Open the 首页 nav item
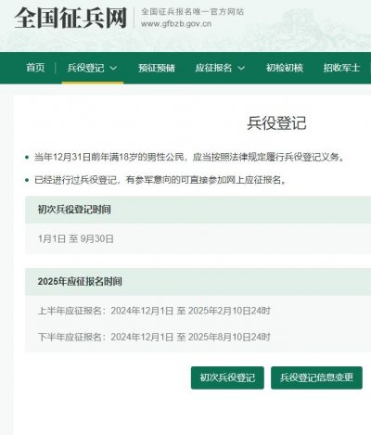 pos(35,68)
